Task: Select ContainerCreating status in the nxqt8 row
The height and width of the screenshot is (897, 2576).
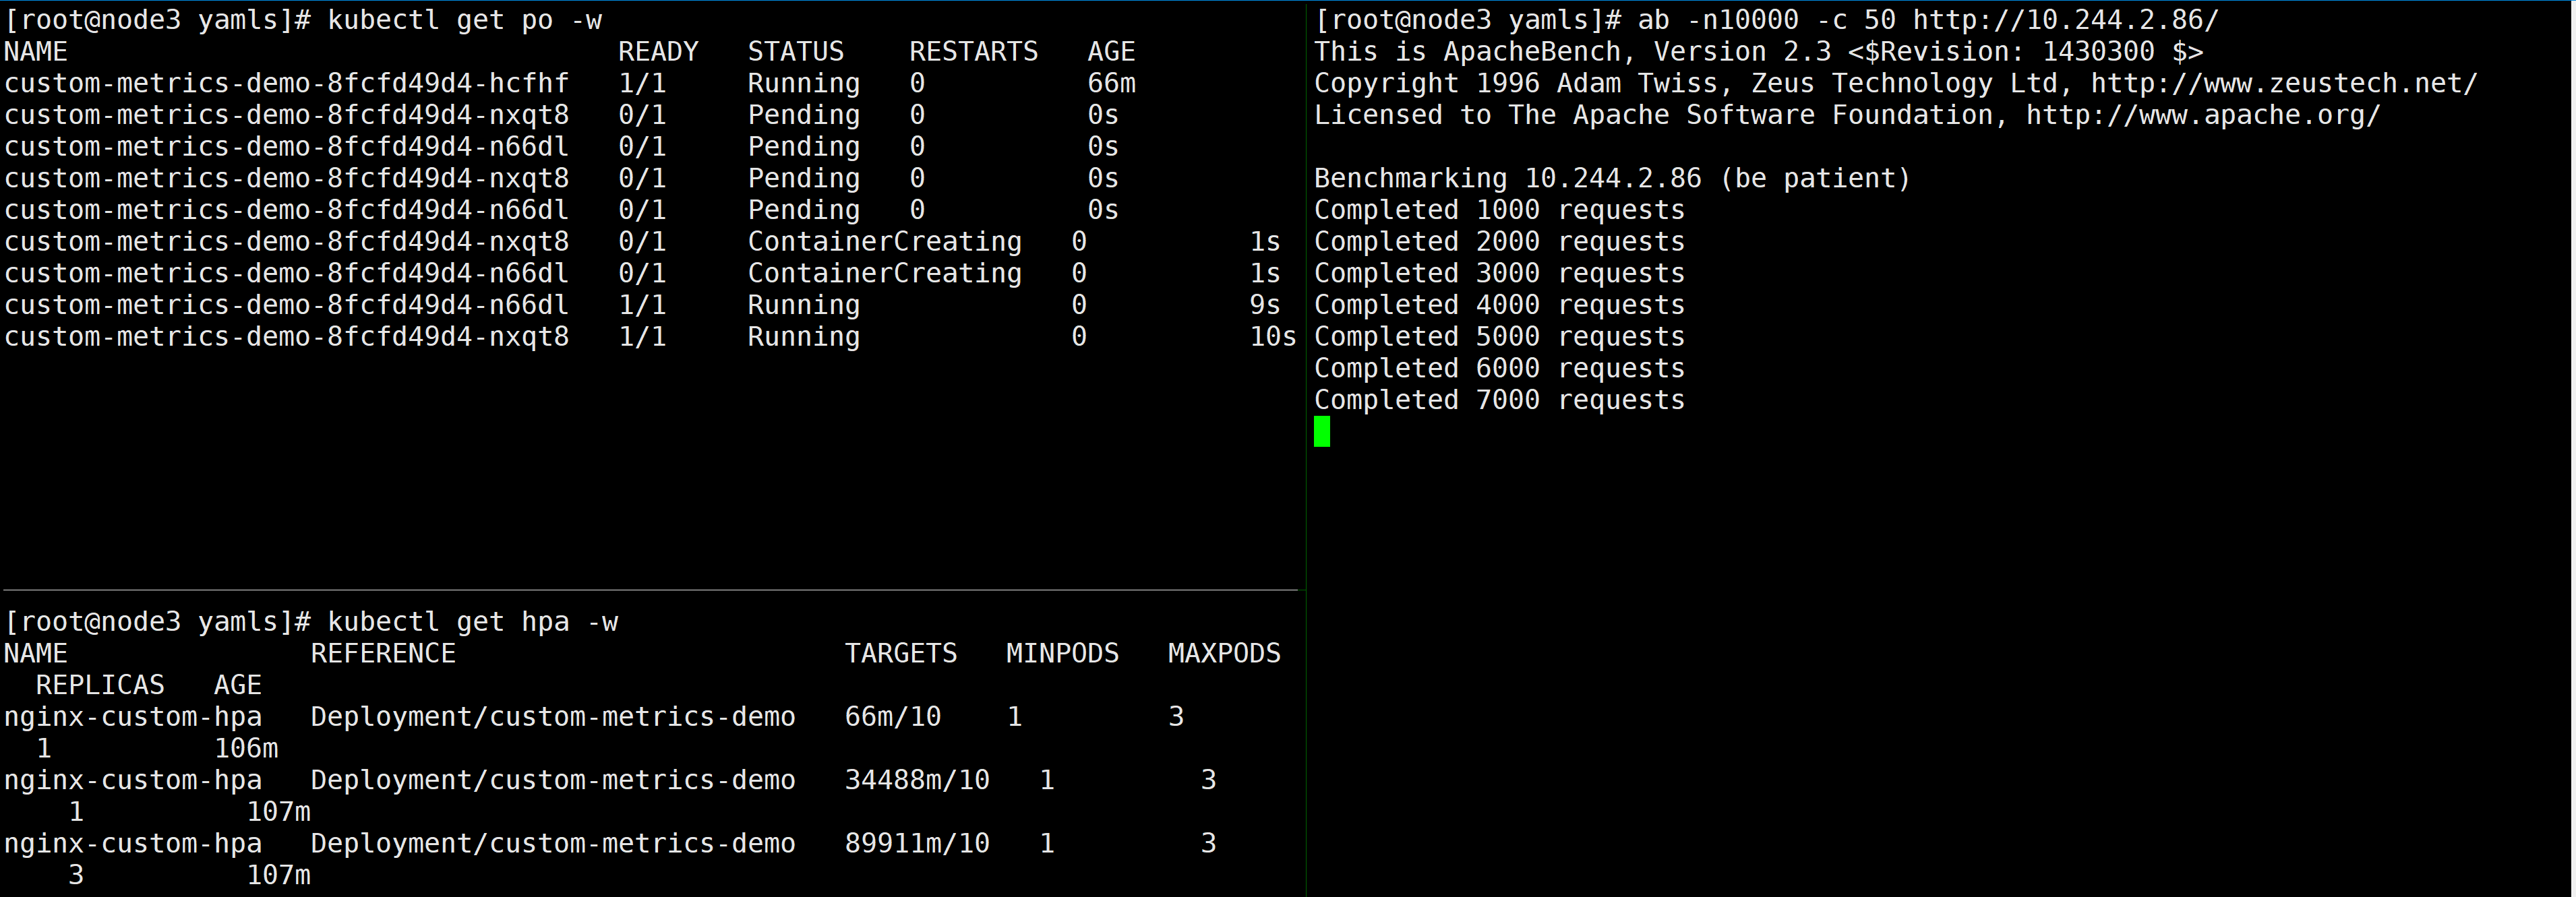Action: click(x=885, y=242)
